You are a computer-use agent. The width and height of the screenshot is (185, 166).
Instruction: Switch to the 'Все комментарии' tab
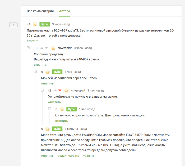click(40, 11)
